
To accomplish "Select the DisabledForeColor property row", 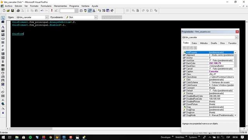I will point(208,99).
